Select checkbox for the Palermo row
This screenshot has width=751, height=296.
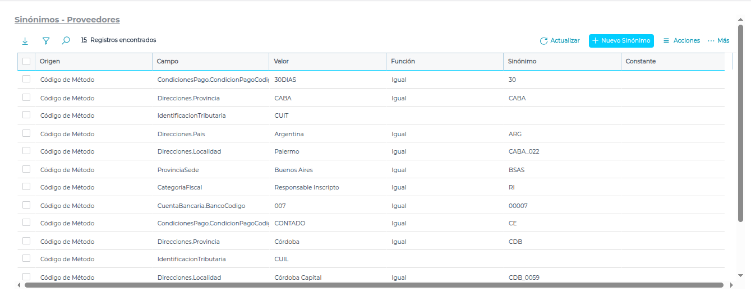[26, 151]
